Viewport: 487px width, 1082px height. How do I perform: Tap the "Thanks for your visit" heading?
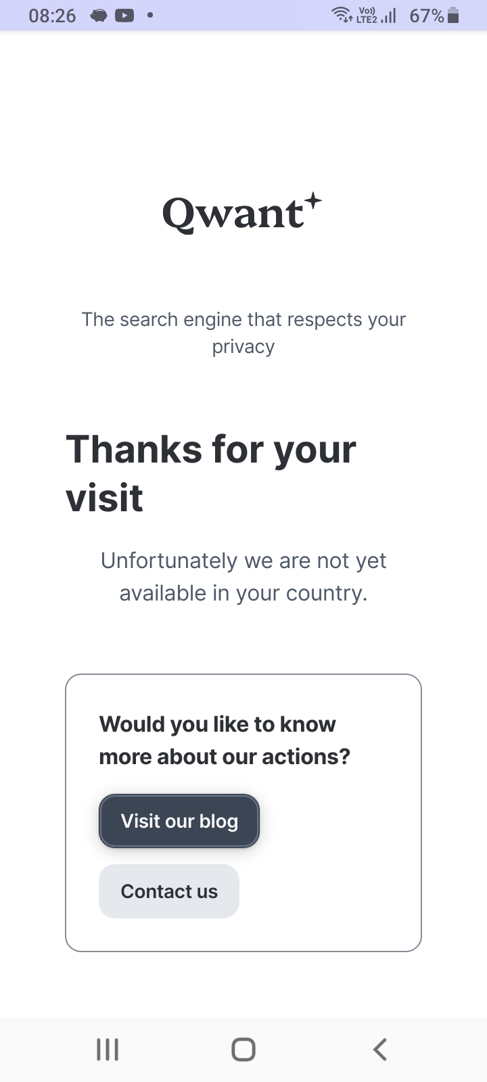(211, 473)
